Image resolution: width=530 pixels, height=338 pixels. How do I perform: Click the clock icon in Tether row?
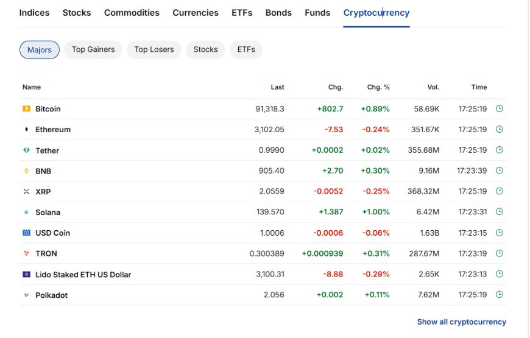(x=500, y=150)
